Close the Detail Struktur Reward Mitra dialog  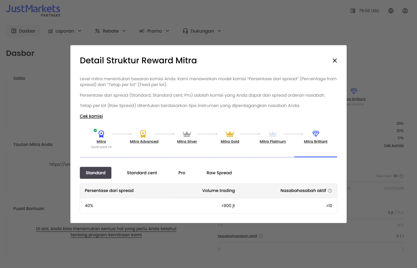pyautogui.click(x=335, y=61)
